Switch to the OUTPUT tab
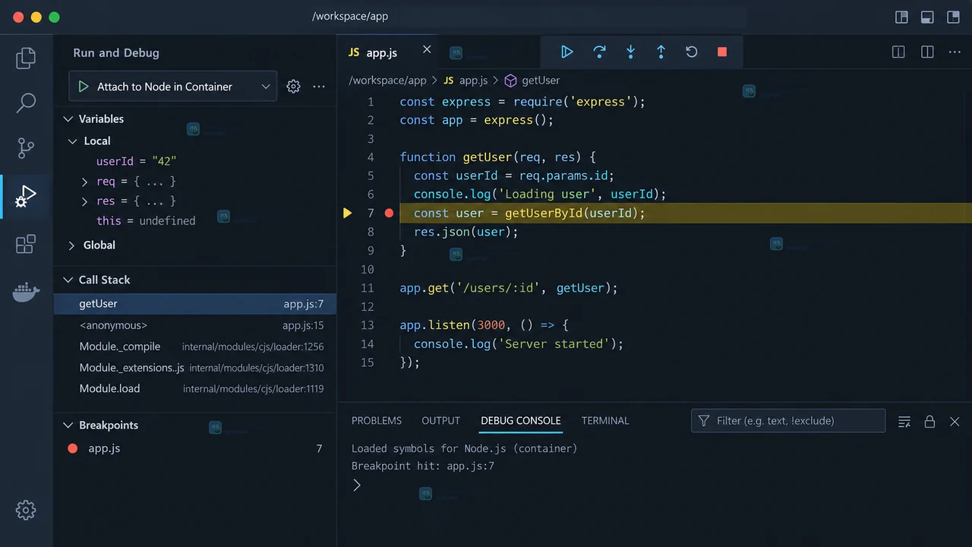 (441, 420)
